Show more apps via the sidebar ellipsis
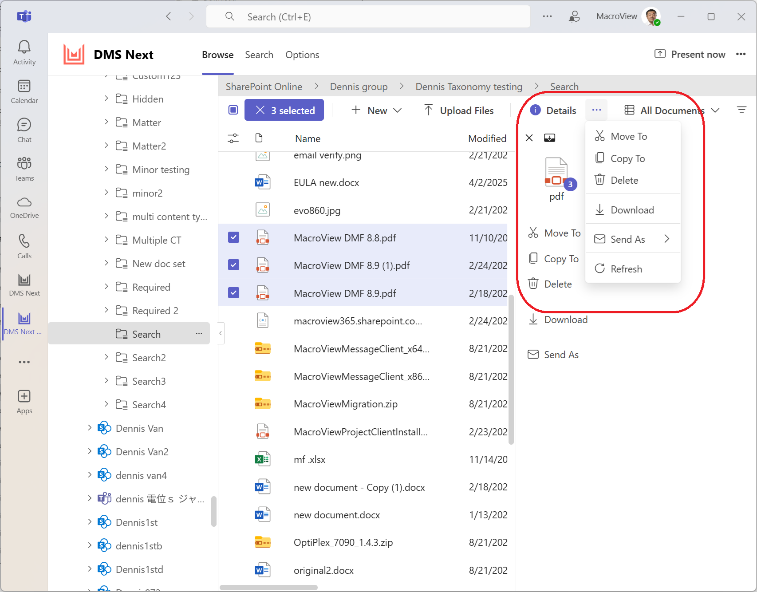Screen dimensions: 757x592 (x=24, y=362)
